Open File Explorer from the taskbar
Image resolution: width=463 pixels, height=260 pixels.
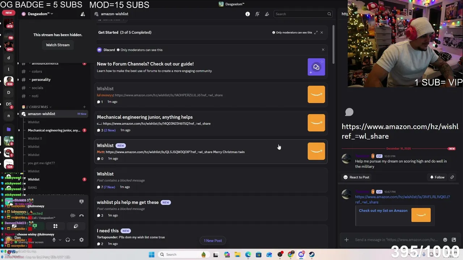pos(237,255)
